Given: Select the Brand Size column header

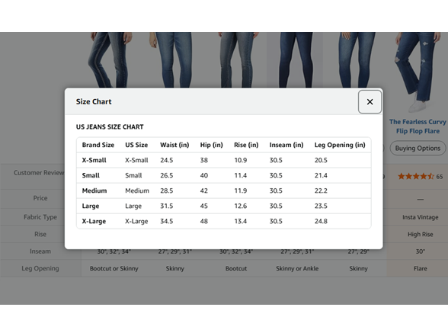Looking at the screenshot, I should pyautogui.click(x=98, y=145).
